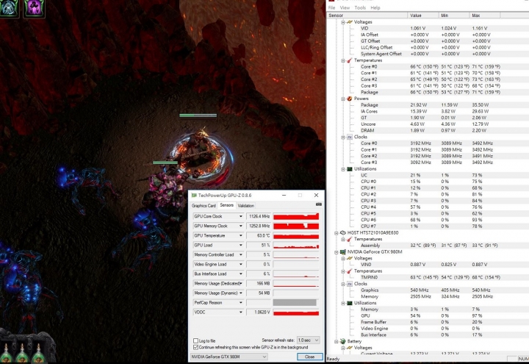
Task: Click the HGST hard drive icon
Action: tap(343, 232)
